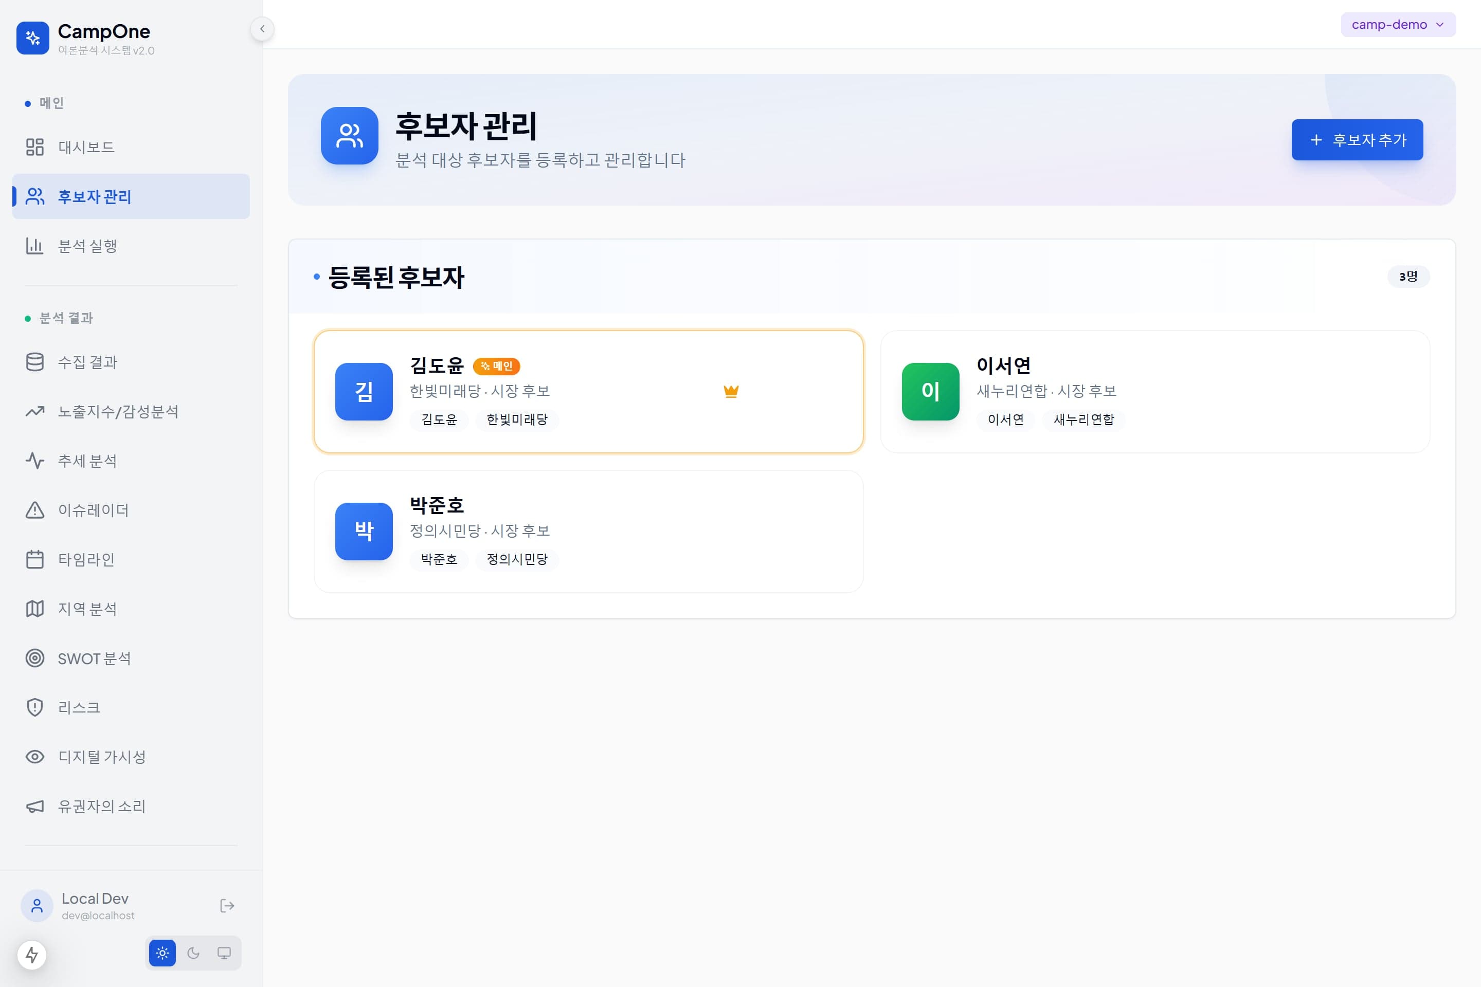The image size is (1481, 987).
Task: Click the 유권자의 소리 megaphone icon
Action: pos(34,807)
